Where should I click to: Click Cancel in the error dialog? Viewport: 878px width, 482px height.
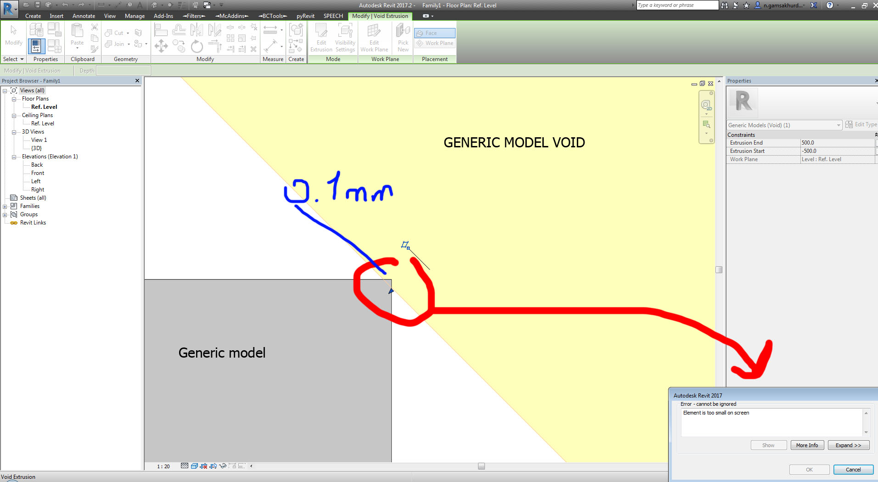(853, 470)
